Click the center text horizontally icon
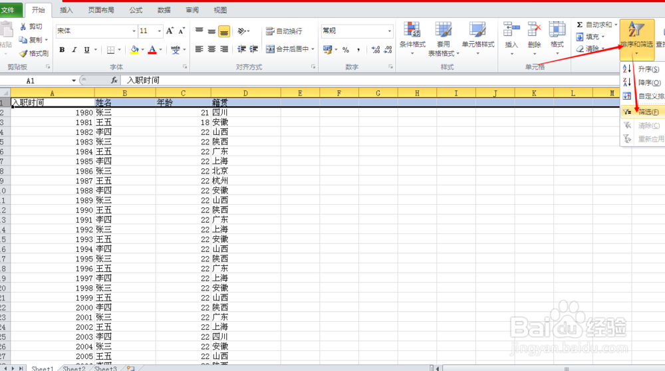The image size is (665, 371). tap(211, 49)
